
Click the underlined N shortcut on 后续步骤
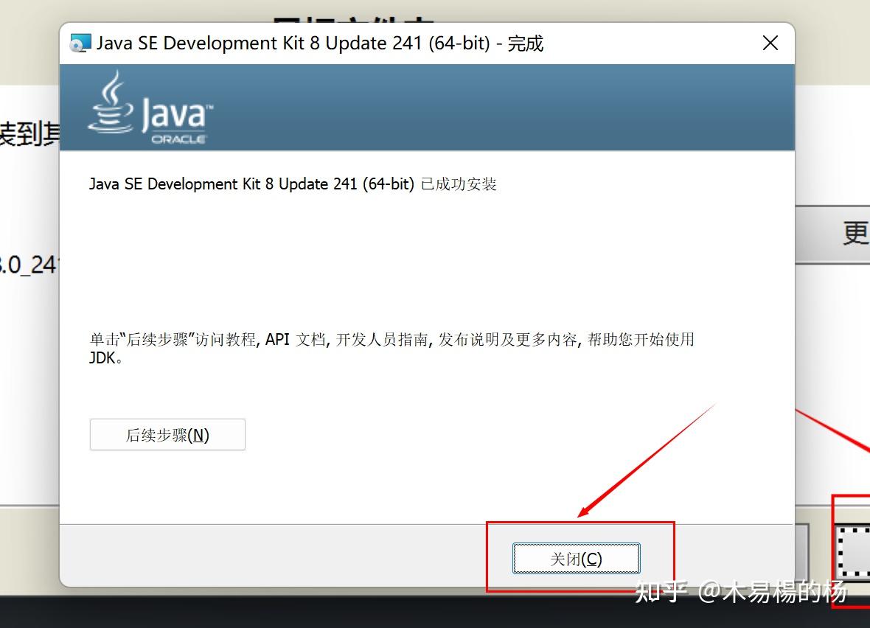point(199,435)
